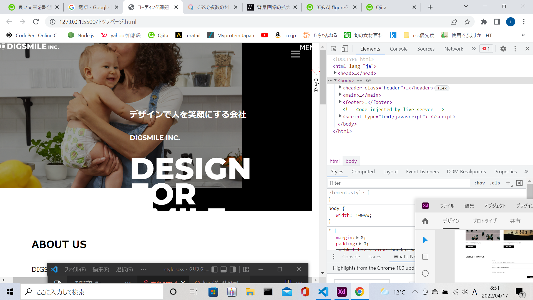Toggle the device toolbar icon in DevTools
The image size is (533, 300).
click(x=345, y=49)
